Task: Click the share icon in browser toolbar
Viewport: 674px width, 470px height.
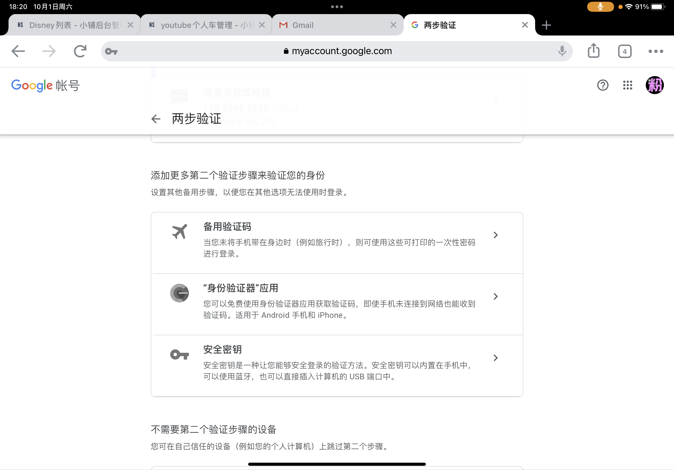Action: 594,51
